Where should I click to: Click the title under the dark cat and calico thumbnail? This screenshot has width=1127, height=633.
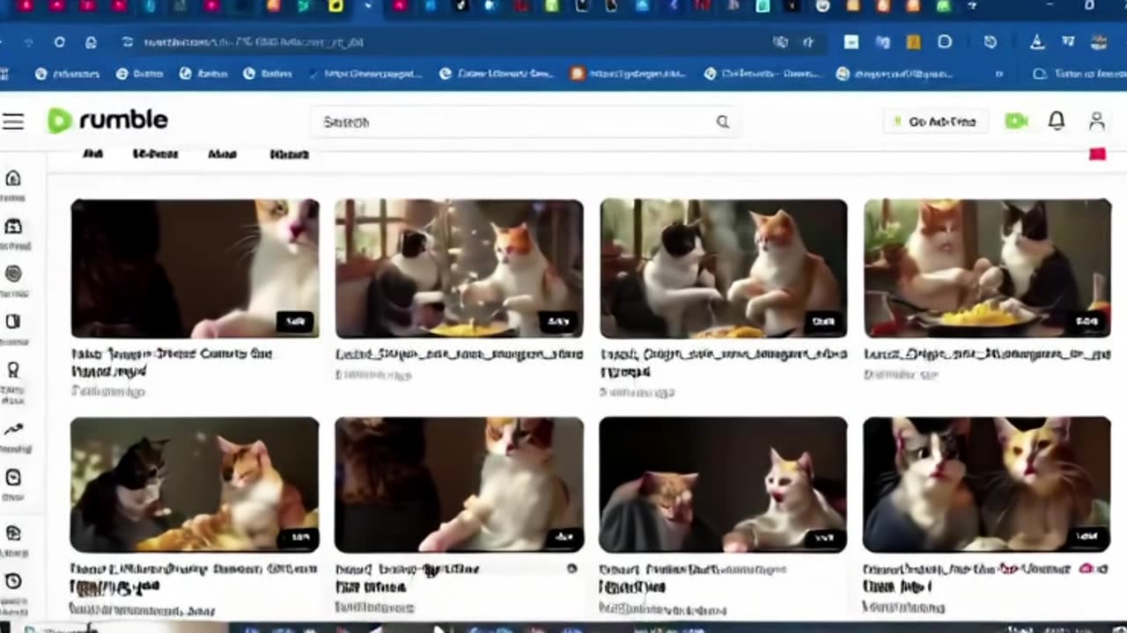(x=194, y=578)
